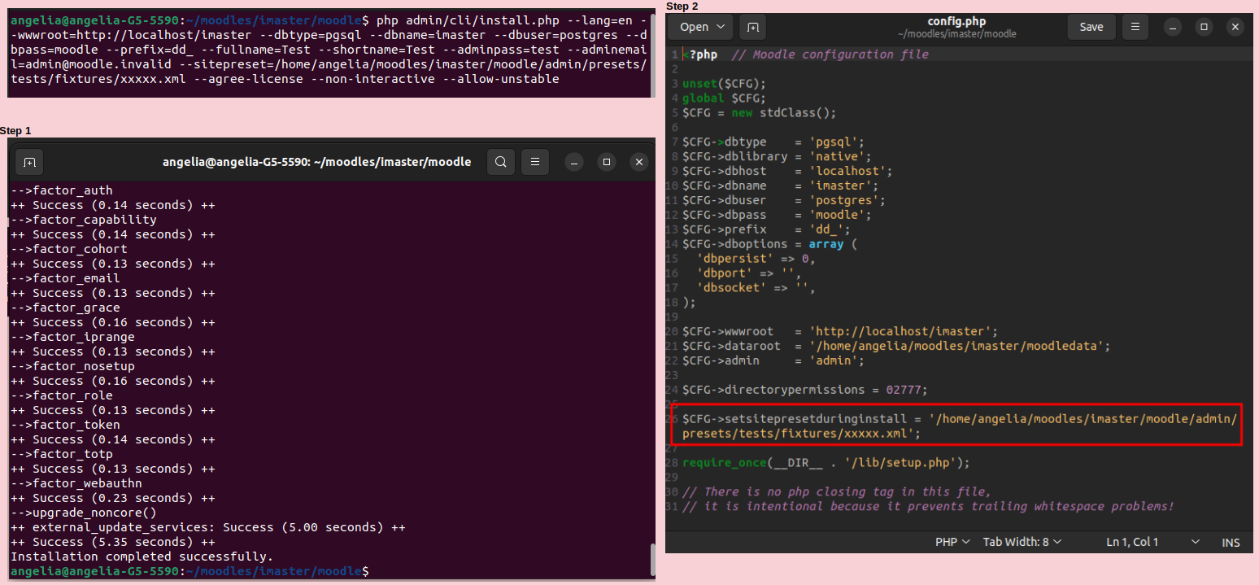
Task: Click the '-->factor_auth' terminal line
Action: [62, 190]
